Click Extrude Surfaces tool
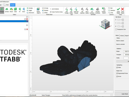This screenshot has width=129, height=97. [98, 11]
